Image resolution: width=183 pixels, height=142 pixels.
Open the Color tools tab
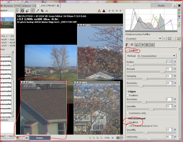[137, 45]
